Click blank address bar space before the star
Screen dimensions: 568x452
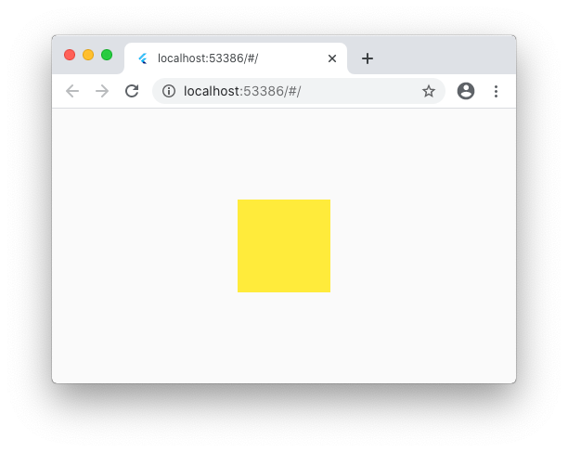pos(358,91)
